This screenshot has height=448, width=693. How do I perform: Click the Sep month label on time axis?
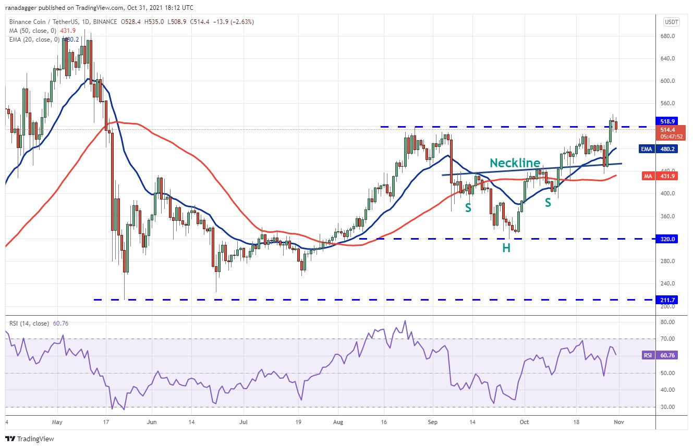(432, 421)
